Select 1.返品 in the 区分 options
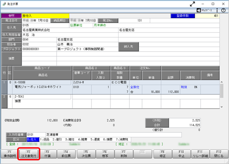 pyautogui.click(x=45, y=140)
